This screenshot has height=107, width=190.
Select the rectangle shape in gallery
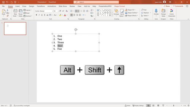click(105, 10)
